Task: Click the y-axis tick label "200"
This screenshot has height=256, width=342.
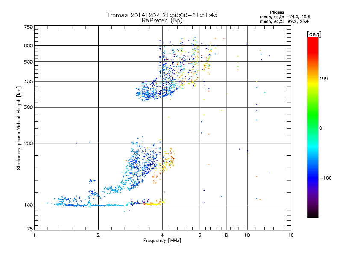Action: (28, 143)
